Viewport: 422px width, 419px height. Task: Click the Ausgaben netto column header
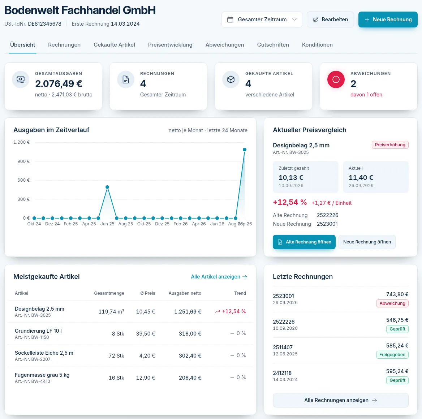[x=185, y=293]
